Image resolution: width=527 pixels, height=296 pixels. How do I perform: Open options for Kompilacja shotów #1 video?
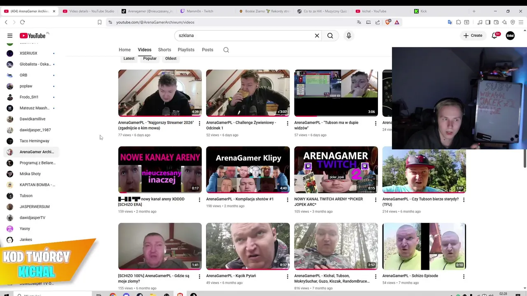(288, 200)
